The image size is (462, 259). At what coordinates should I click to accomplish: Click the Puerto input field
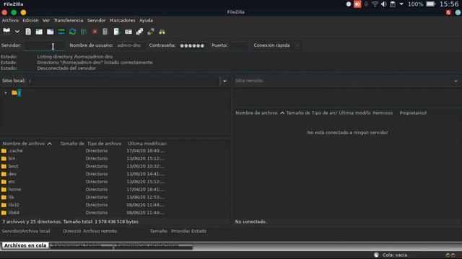[x=239, y=45]
